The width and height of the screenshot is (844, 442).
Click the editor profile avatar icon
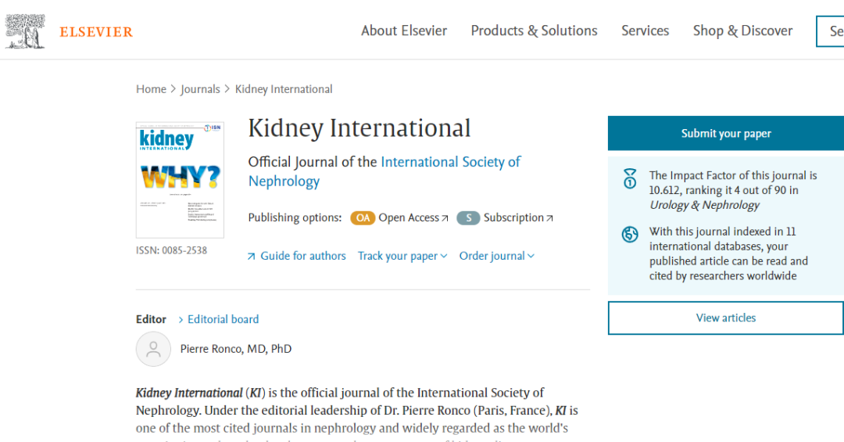(153, 349)
